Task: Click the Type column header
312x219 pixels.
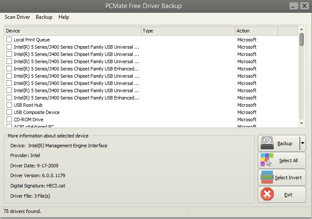Action: point(188,31)
